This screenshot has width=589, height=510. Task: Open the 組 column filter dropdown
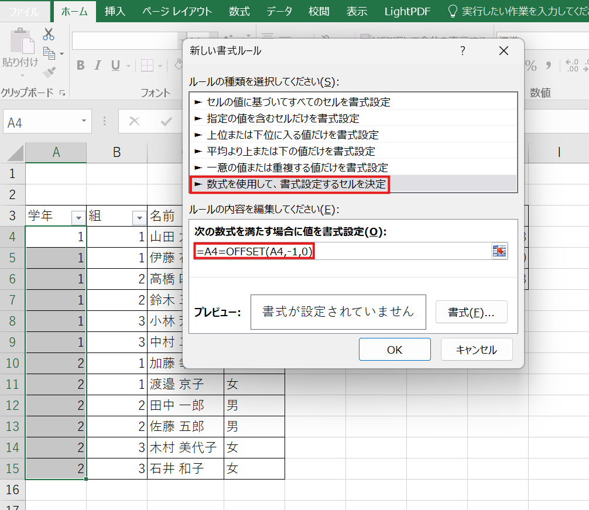(x=139, y=217)
